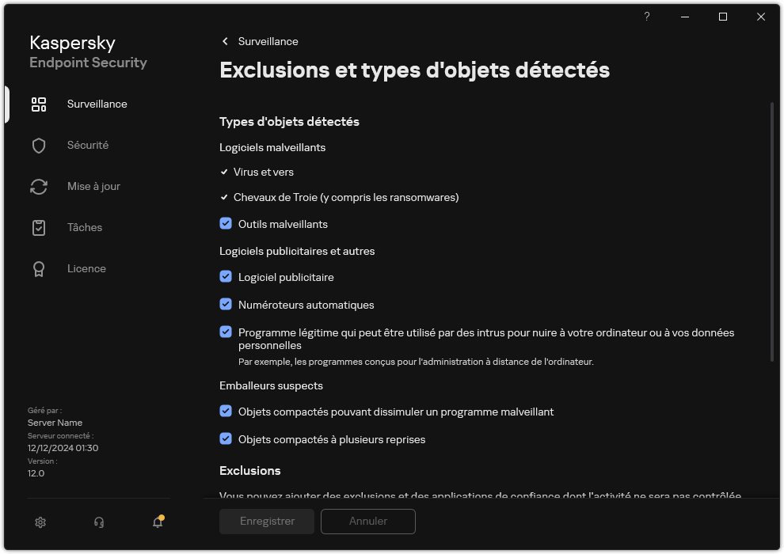This screenshot has height=554, width=784.
Task: Open the Mise à jour section
Action: pyautogui.click(x=93, y=186)
